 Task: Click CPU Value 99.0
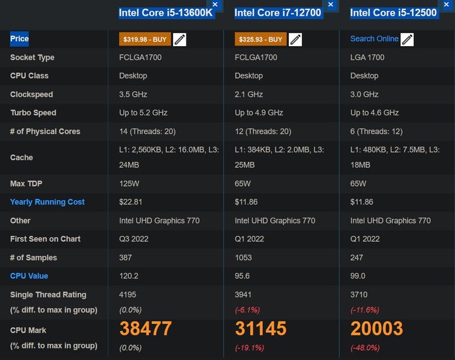coord(358,276)
